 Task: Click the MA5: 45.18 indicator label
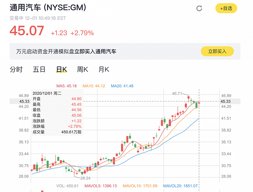click(x=67, y=86)
